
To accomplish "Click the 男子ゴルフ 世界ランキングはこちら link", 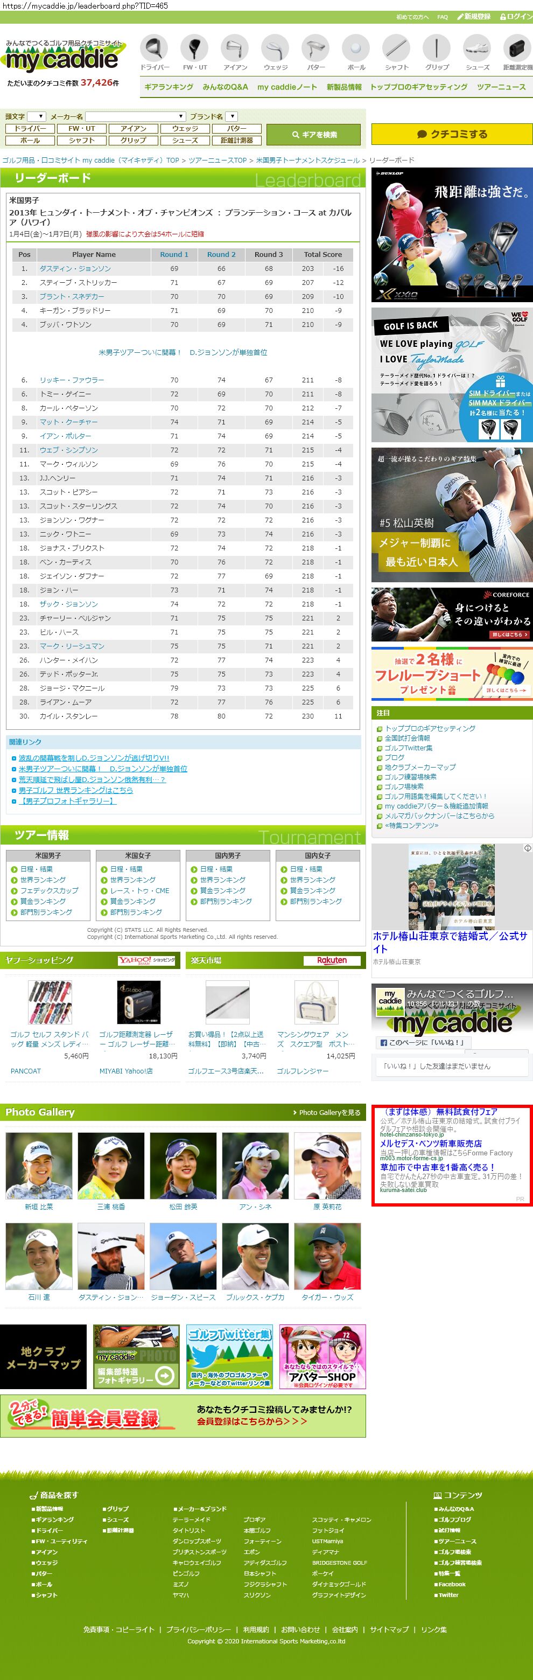I will [x=75, y=790].
